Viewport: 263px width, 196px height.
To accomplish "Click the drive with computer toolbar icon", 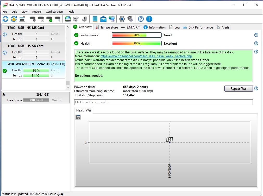I will 84,19.
